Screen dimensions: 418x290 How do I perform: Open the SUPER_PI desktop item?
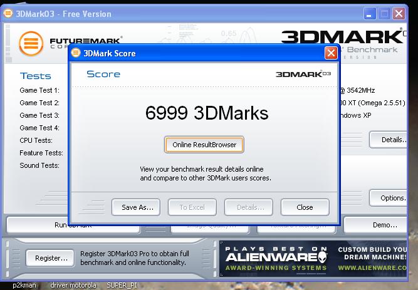(122, 285)
